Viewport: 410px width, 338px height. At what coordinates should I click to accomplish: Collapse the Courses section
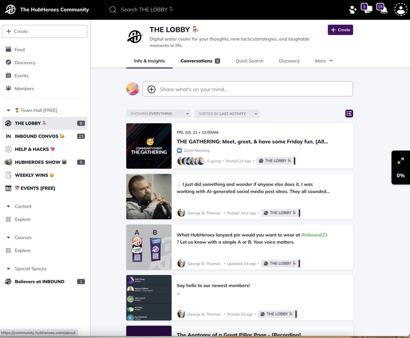click(x=8, y=238)
